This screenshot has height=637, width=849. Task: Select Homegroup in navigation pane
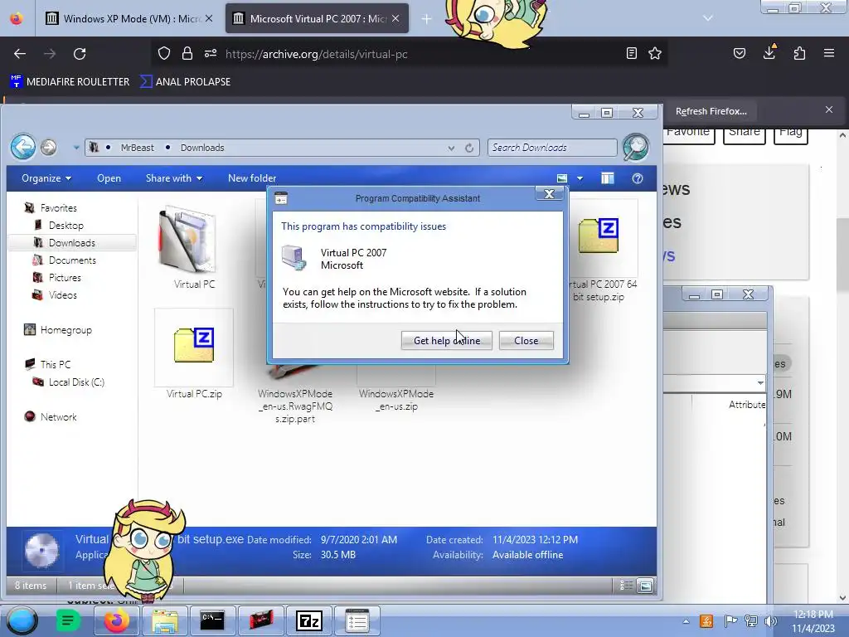[x=65, y=330]
